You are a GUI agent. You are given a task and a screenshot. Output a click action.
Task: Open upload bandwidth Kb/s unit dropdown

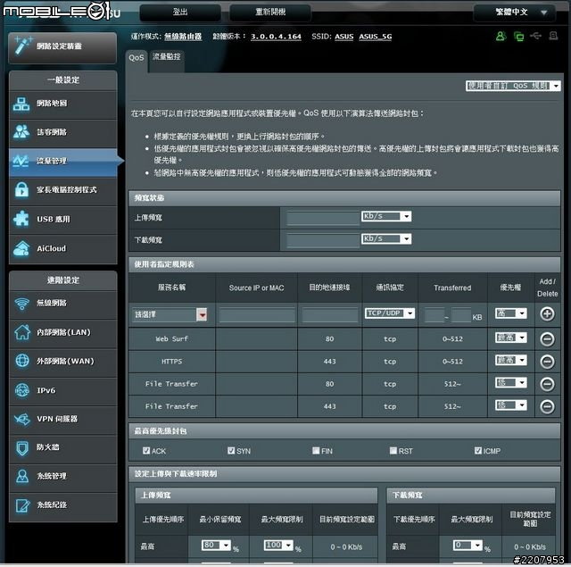pyautogui.click(x=386, y=216)
